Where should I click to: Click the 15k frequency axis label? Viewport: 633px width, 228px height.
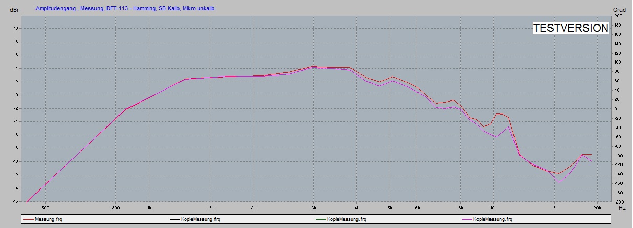point(554,207)
